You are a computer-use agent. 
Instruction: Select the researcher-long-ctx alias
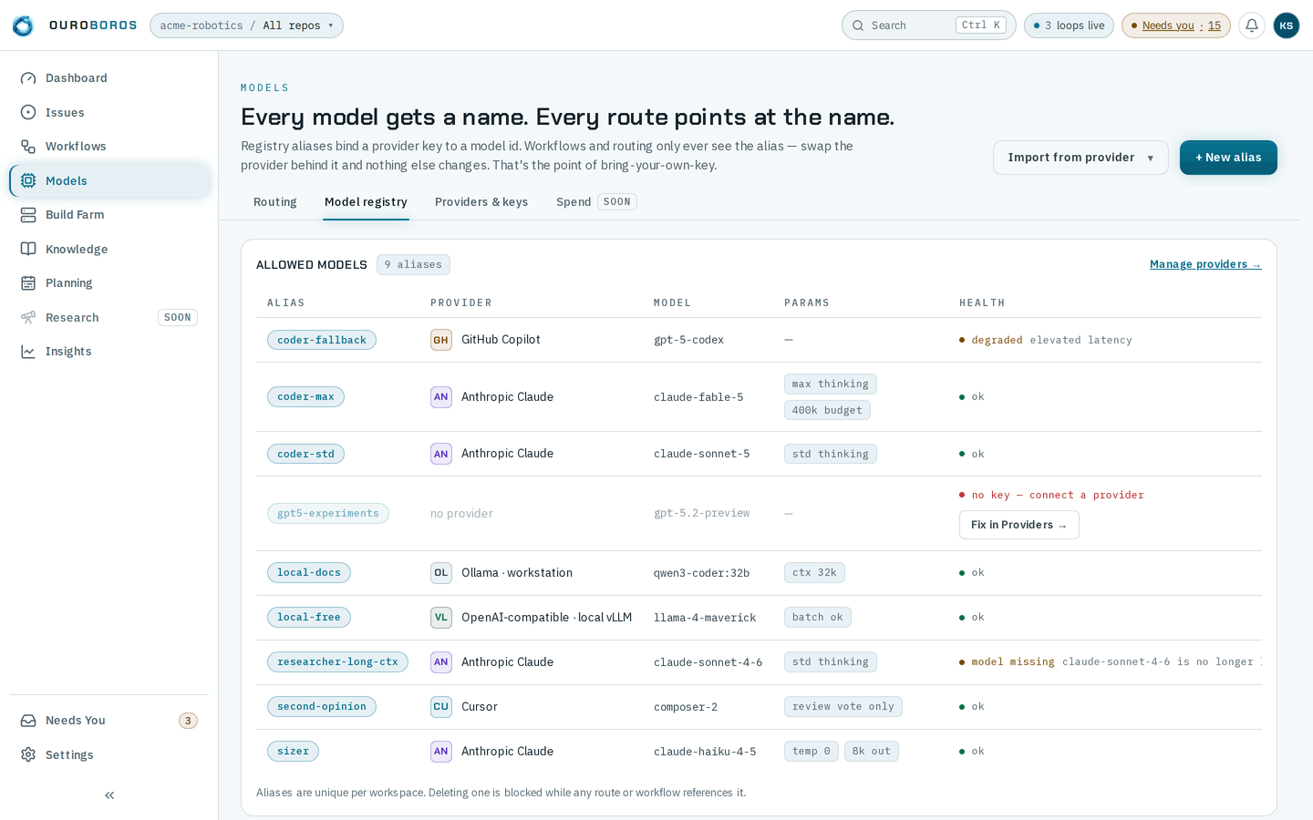[337, 662]
